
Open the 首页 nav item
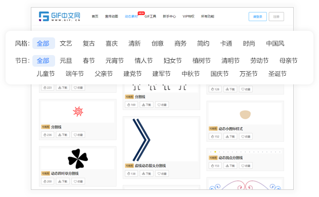click(x=95, y=17)
